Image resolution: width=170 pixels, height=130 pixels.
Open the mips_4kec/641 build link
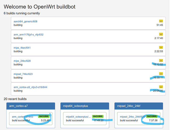click(22, 48)
